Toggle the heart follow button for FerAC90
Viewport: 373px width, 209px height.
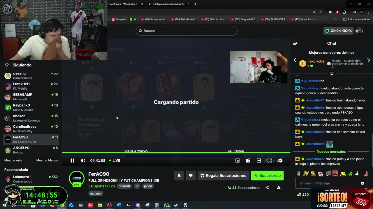(191, 175)
